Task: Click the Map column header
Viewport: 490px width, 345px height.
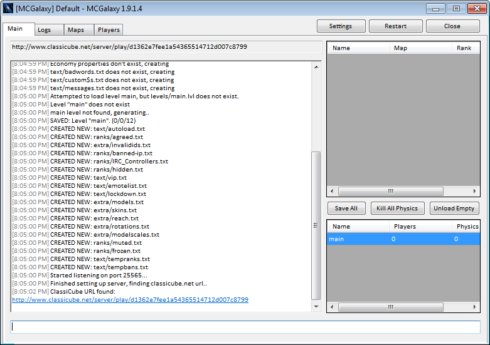Action: (x=420, y=48)
